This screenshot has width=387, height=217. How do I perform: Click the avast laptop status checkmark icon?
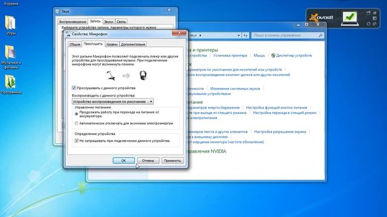(350, 18)
